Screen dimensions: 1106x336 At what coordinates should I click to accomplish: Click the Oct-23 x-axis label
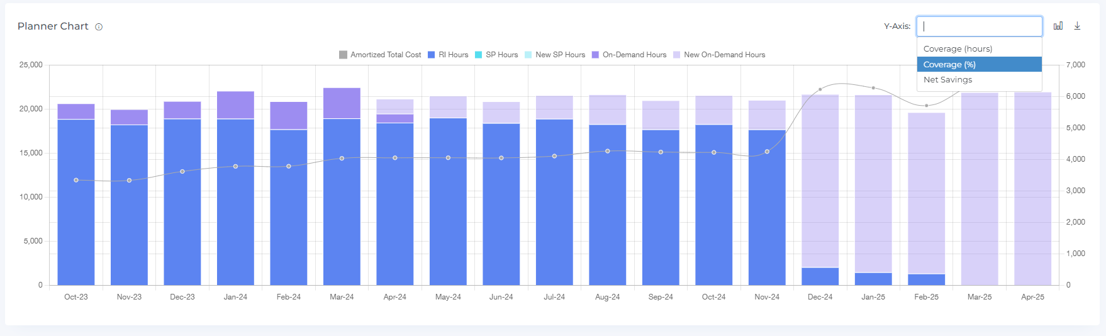click(76, 297)
